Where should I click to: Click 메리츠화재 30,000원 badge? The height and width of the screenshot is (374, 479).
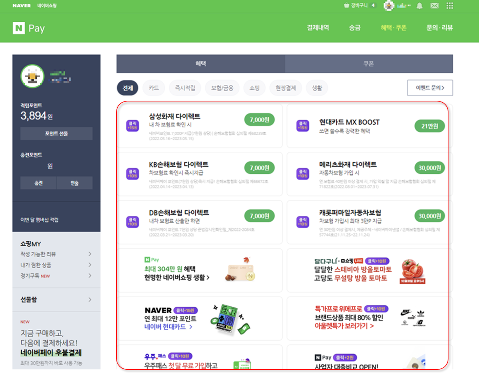(x=429, y=168)
